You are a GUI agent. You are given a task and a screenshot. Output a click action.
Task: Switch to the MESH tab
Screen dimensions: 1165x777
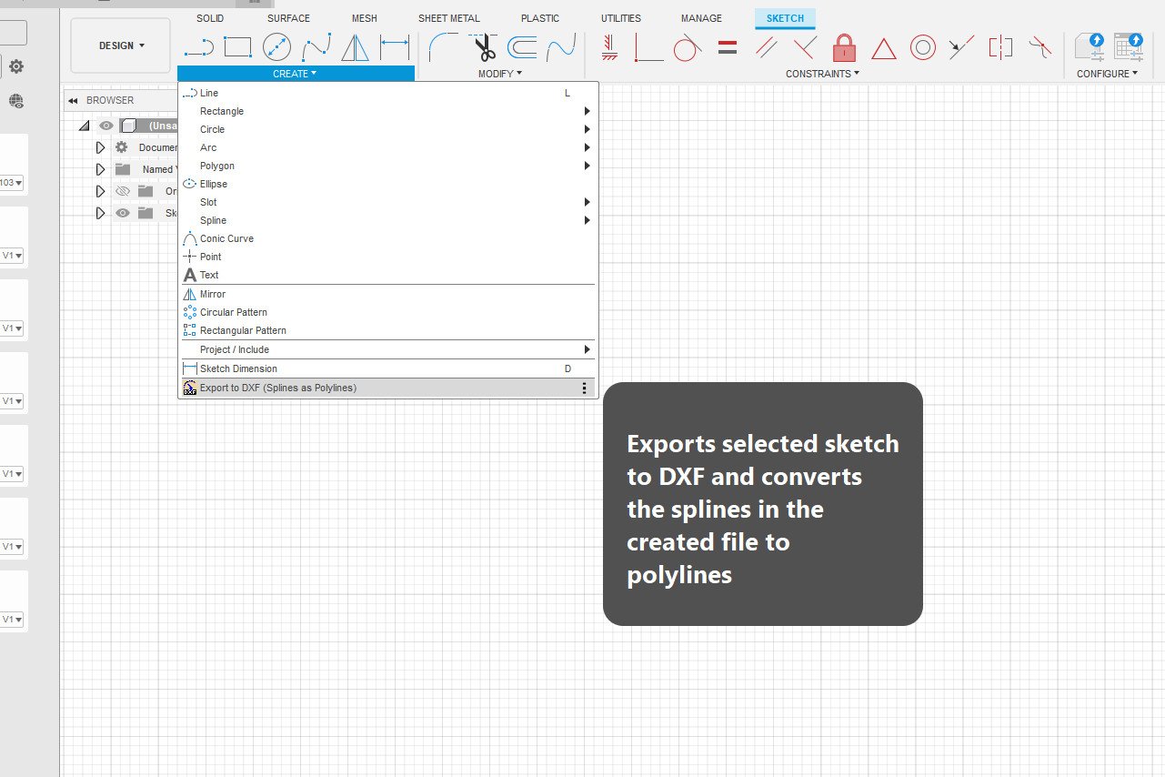(x=365, y=18)
